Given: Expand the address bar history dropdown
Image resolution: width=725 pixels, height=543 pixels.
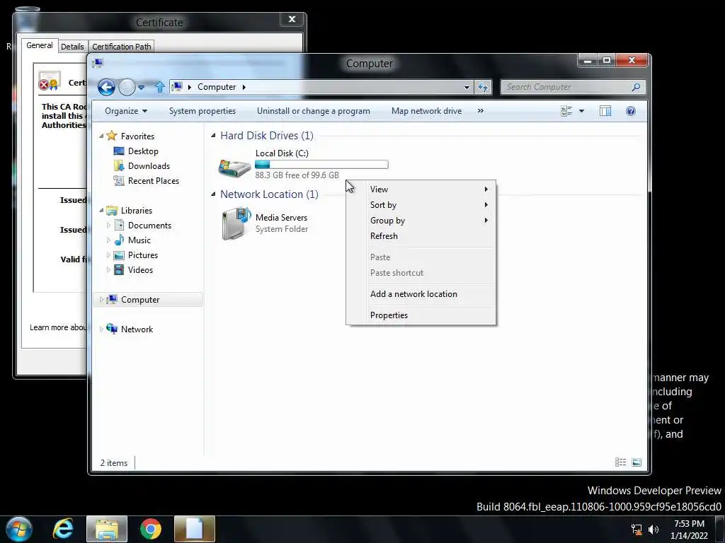Looking at the screenshot, I should (x=467, y=87).
